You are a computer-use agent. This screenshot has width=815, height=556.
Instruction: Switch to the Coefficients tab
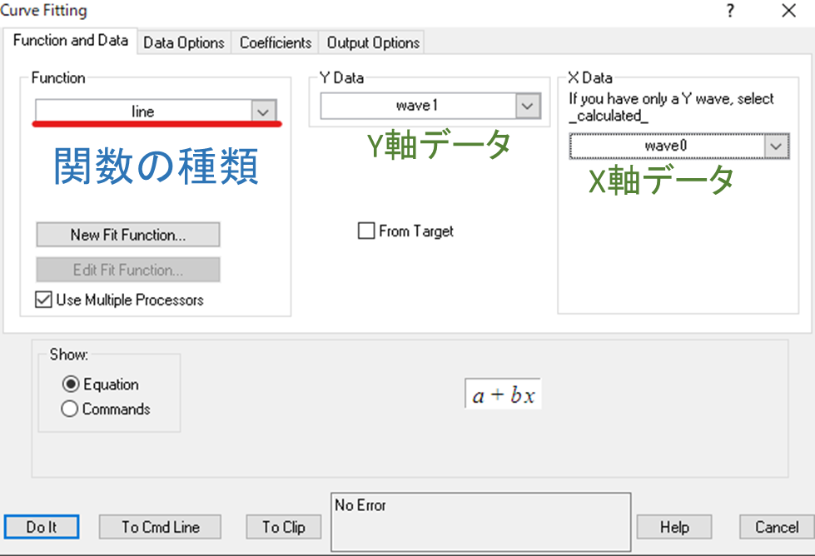pyautogui.click(x=276, y=42)
